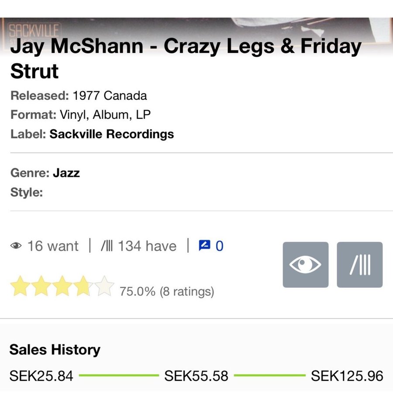Open the blue comment edit icon
This screenshot has width=393, height=393.
[x=204, y=245]
